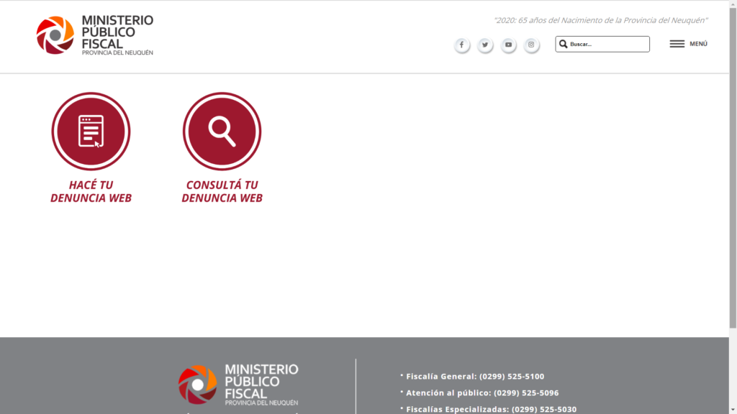Screen dimensions: 737x414
Task: Click the Ministerio Público Fiscal header logo
Action: point(95,34)
